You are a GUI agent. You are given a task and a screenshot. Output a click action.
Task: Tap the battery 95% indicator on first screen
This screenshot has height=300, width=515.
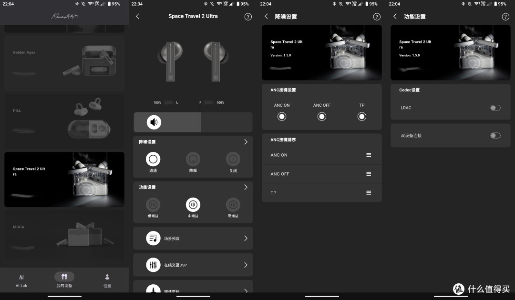(x=114, y=4)
